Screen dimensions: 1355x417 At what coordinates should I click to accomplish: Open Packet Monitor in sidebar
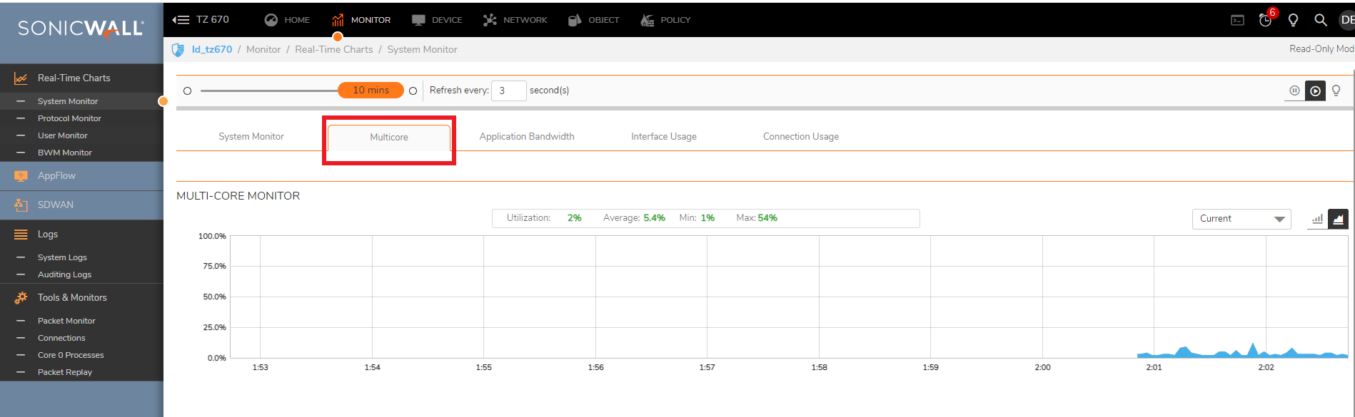[66, 321]
